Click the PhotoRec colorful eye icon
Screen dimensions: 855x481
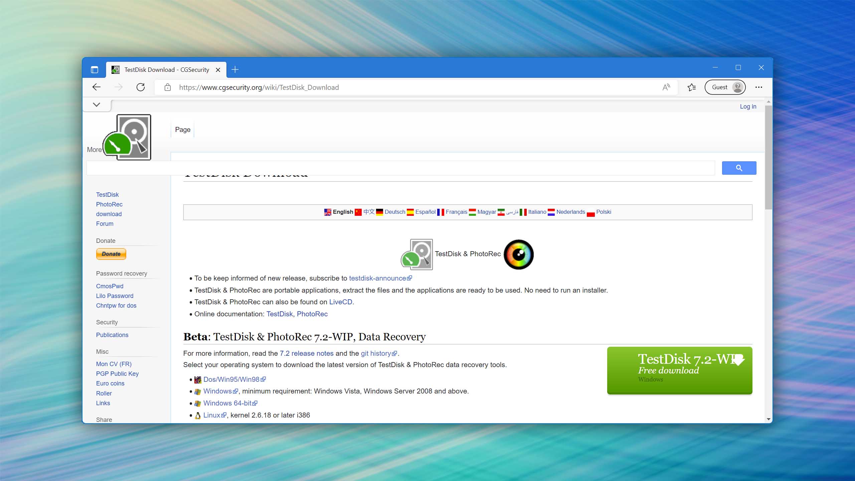pos(518,254)
